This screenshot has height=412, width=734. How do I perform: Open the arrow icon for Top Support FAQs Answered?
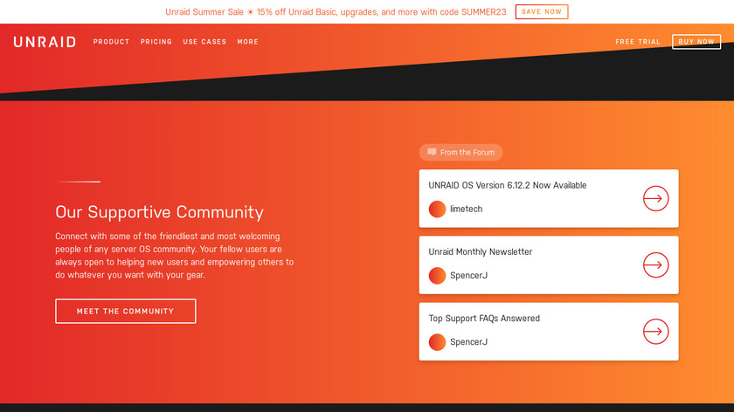pos(655,331)
